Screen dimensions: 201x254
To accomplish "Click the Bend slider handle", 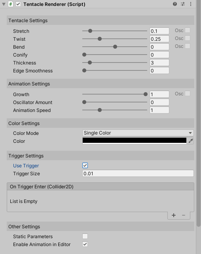I will tap(115, 47).
